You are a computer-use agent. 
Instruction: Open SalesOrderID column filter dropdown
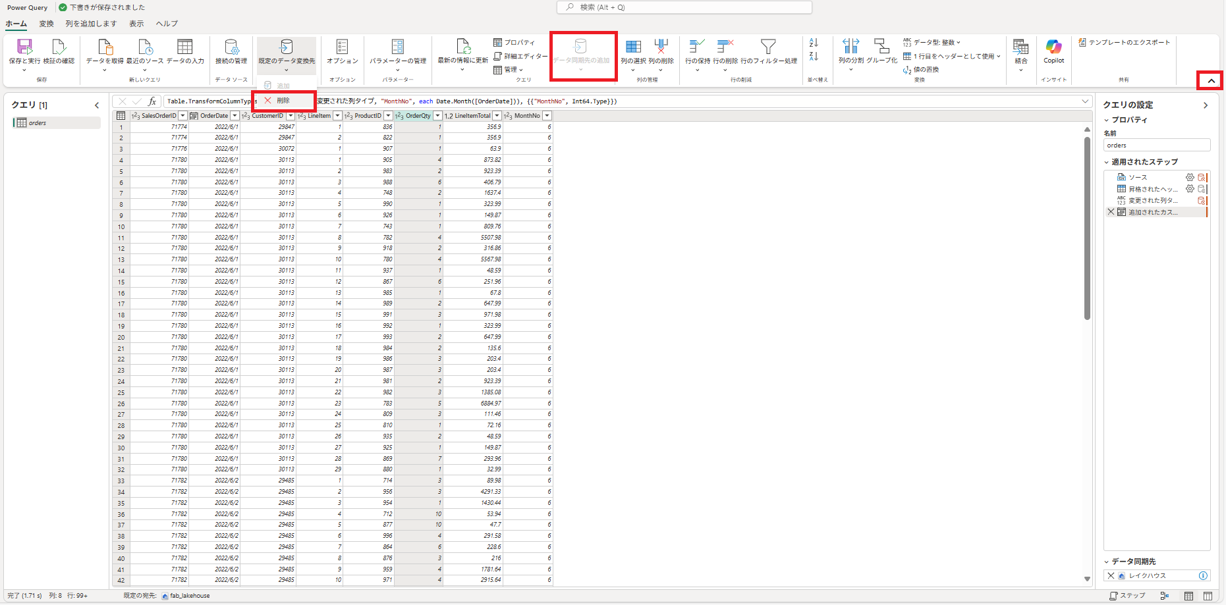[183, 116]
